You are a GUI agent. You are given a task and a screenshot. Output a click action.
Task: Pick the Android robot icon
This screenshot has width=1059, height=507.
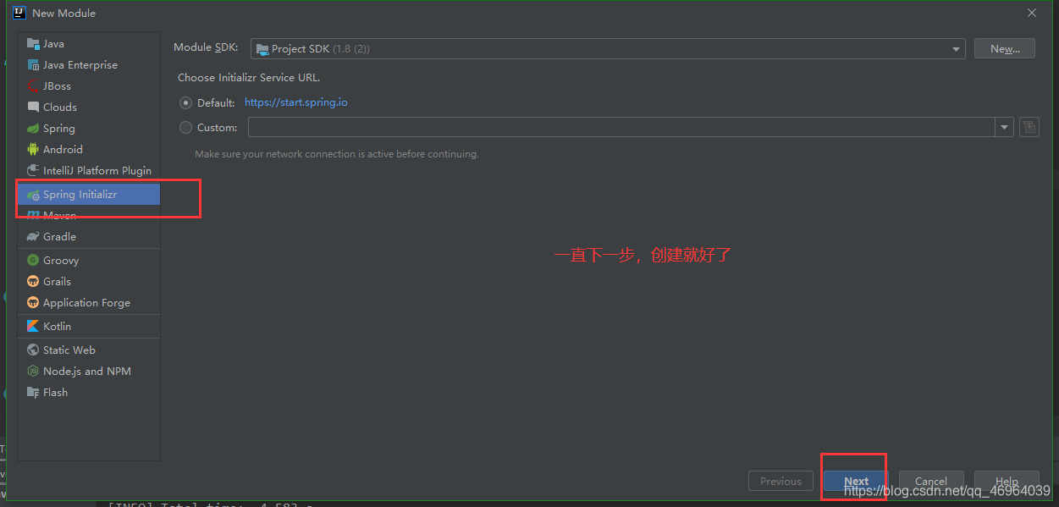(33, 150)
